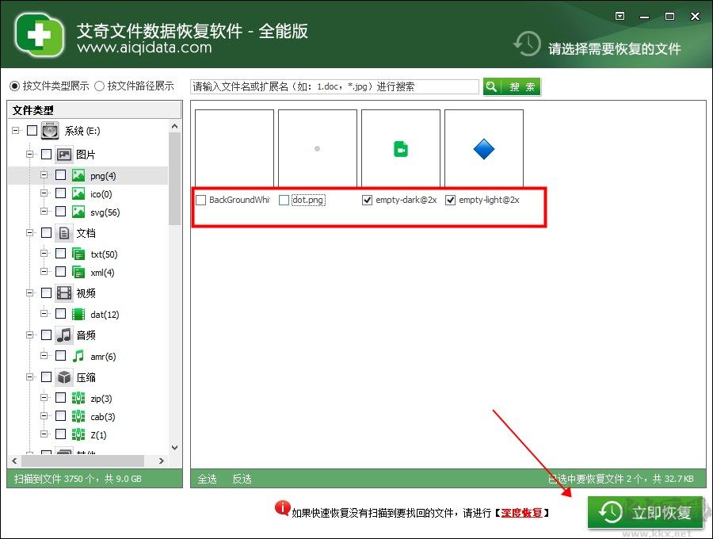Click the svg image type icon
Viewport: 713px width, 539px height.
coord(77,212)
